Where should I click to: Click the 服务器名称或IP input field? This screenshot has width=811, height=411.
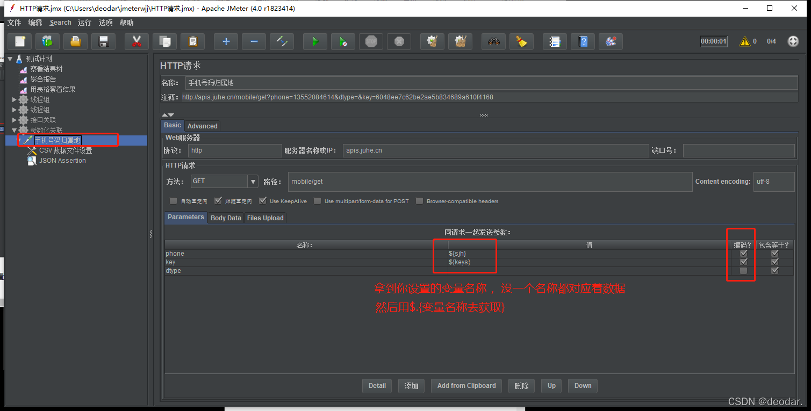(496, 150)
